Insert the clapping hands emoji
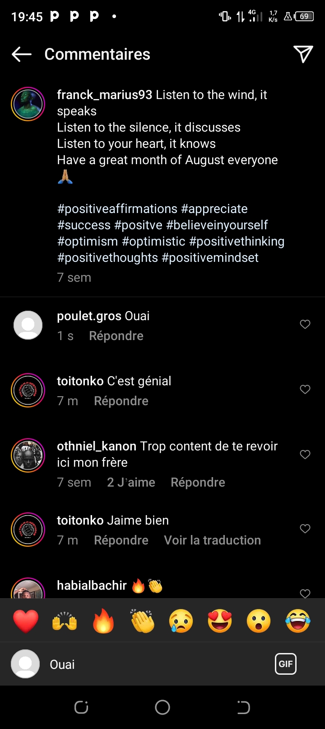The width and height of the screenshot is (325, 729). (142, 621)
